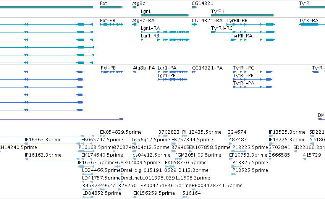Click EST LD24466.5prime

tap(101, 171)
